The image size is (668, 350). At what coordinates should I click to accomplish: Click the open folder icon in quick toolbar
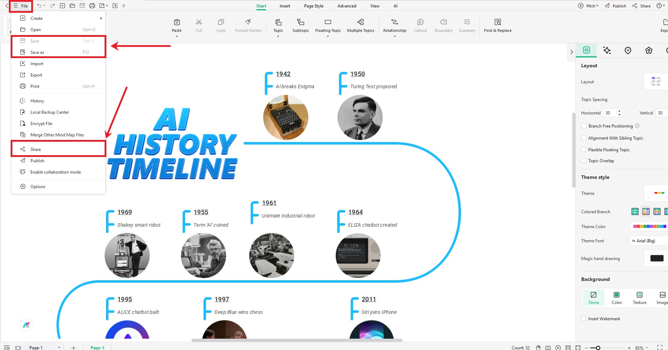[72, 6]
